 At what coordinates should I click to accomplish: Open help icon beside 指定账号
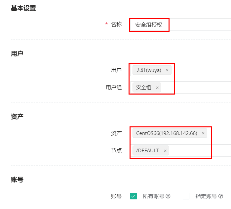pos(221,196)
